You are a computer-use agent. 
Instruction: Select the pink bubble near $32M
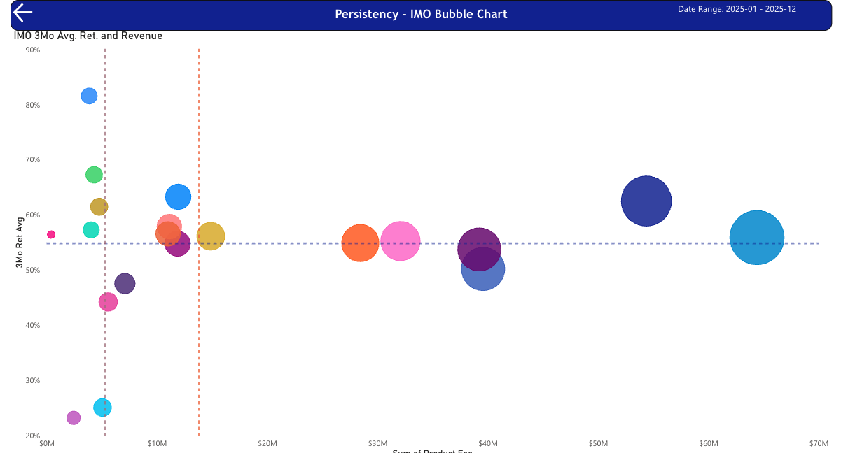[401, 242]
